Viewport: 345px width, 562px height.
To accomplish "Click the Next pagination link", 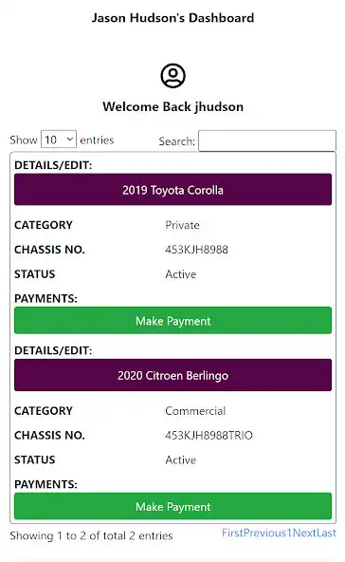I will click(304, 533).
